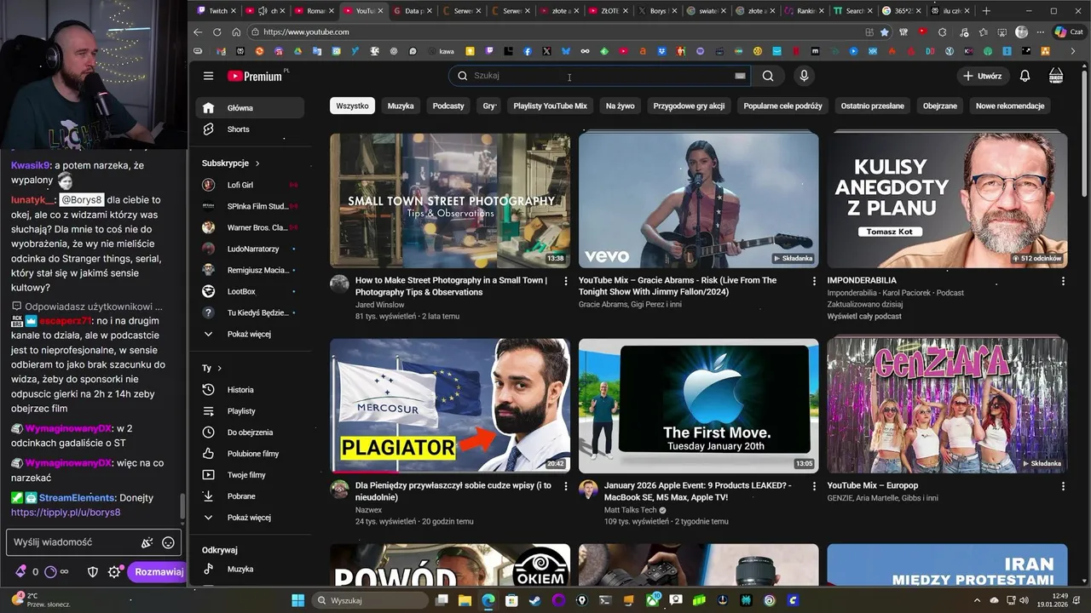Click the search magnifier button
1091x613 pixels.
[768, 76]
